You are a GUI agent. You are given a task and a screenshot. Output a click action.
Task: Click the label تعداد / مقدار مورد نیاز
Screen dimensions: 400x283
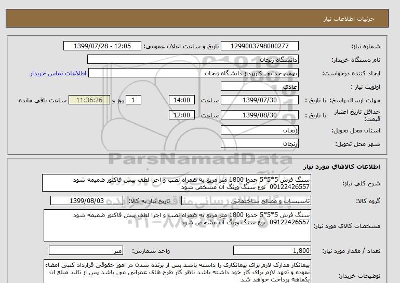point(351,251)
